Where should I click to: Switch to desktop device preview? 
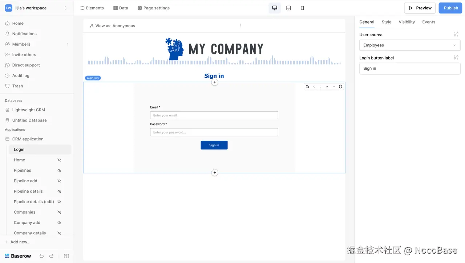[275, 8]
